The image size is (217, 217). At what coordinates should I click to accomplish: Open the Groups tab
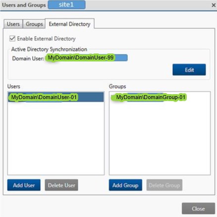point(34,24)
